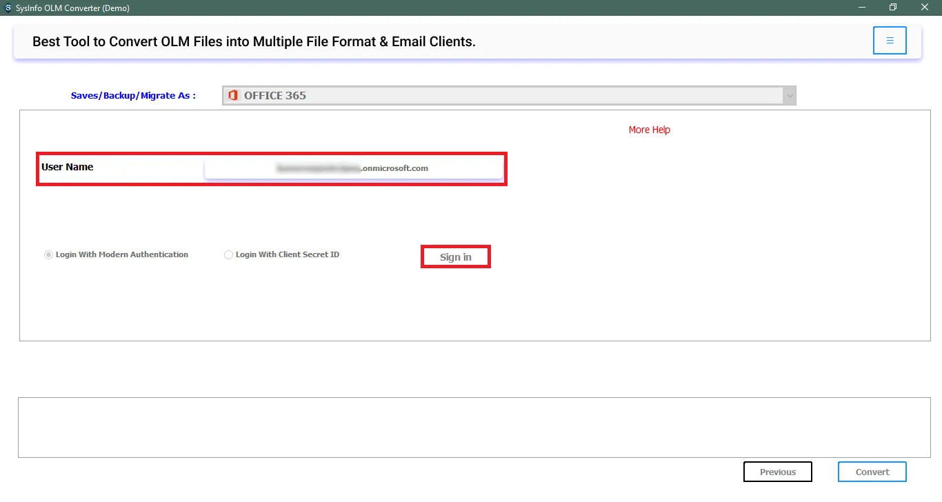Screen dimensions: 942x502
Task: Choose Login With Client Secret ID
Action: pyautogui.click(x=229, y=255)
